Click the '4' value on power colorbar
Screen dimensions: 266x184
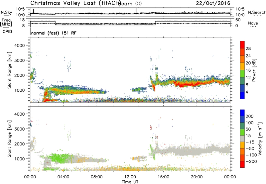247,92
